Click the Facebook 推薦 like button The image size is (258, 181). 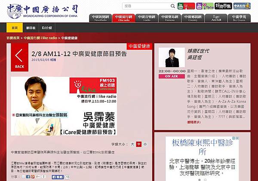58,177
